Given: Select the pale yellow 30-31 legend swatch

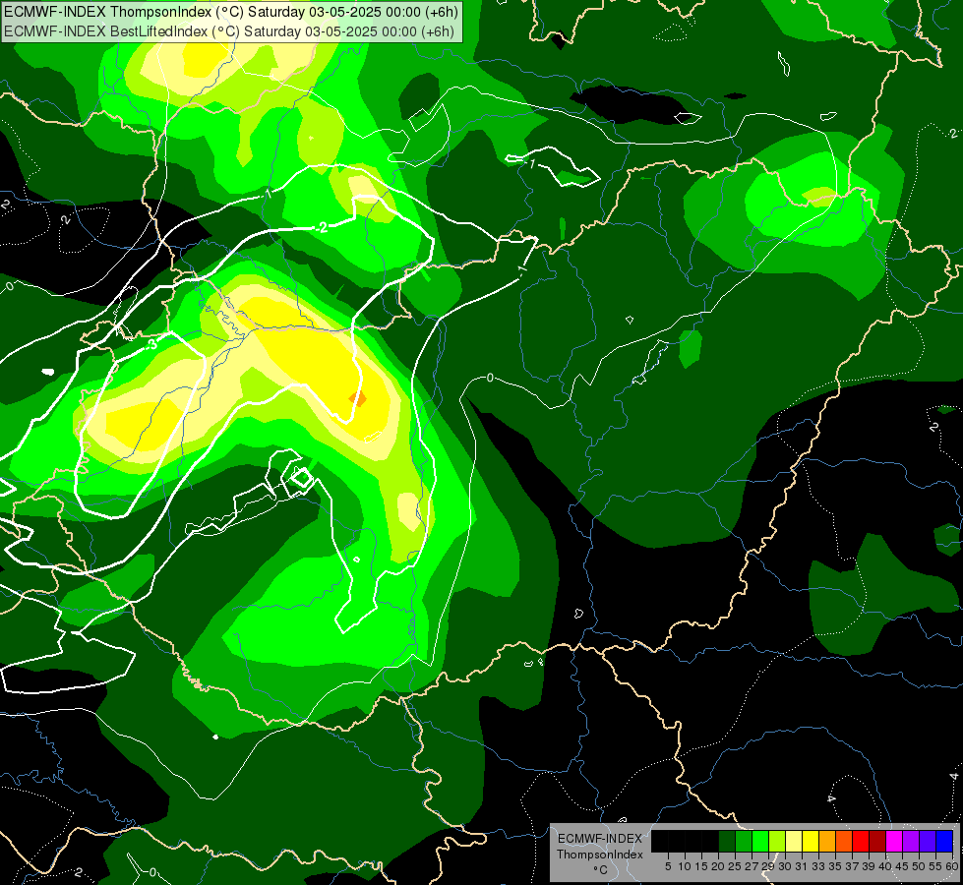Looking at the screenshot, I should tap(794, 841).
